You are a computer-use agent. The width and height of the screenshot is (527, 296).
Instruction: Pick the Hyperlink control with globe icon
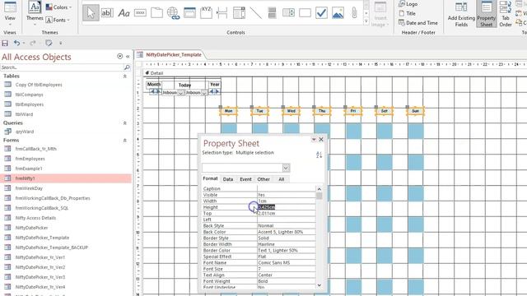tap(173, 13)
